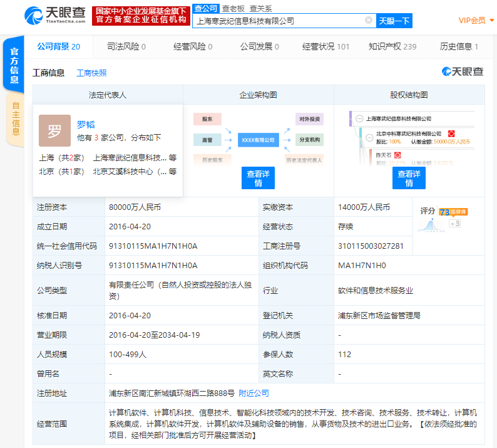This screenshot has width=497, height=448.
Task: Click the company name search input field
Action: click(279, 21)
